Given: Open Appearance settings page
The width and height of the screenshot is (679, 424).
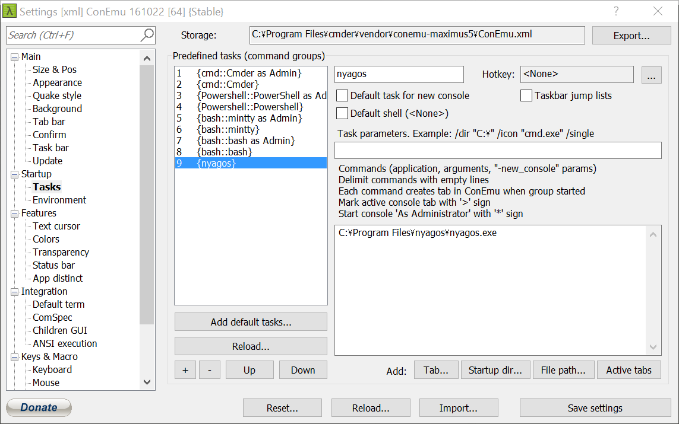Looking at the screenshot, I should 57,82.
